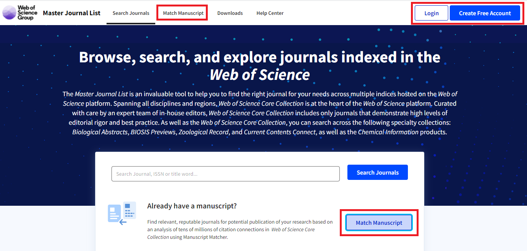Switch to the Search Journals tab

coord(131,13)
